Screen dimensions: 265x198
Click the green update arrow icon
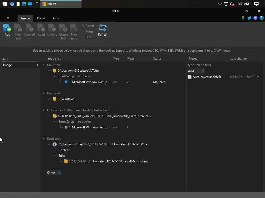243,18
